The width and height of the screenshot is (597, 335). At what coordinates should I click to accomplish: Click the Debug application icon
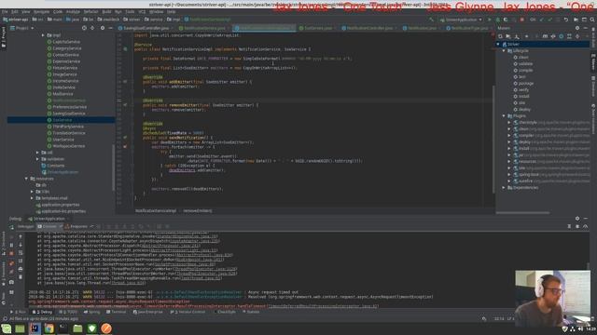[x=497, y=20]
